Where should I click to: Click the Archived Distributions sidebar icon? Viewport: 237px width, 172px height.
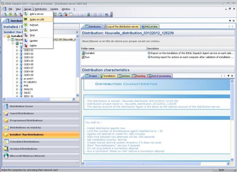(6, 149)
